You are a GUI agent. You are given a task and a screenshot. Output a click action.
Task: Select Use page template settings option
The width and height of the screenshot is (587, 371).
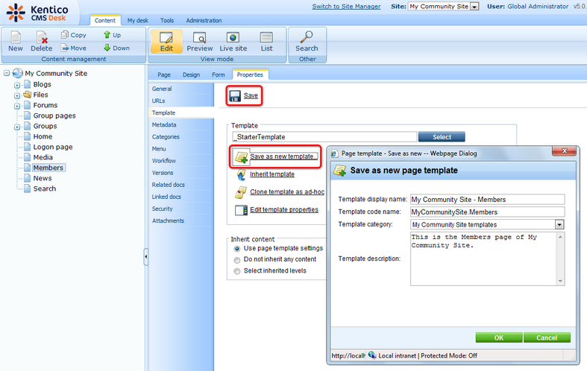[x=237, y=249]
